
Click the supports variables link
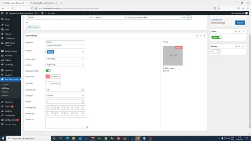click(54, 45)
